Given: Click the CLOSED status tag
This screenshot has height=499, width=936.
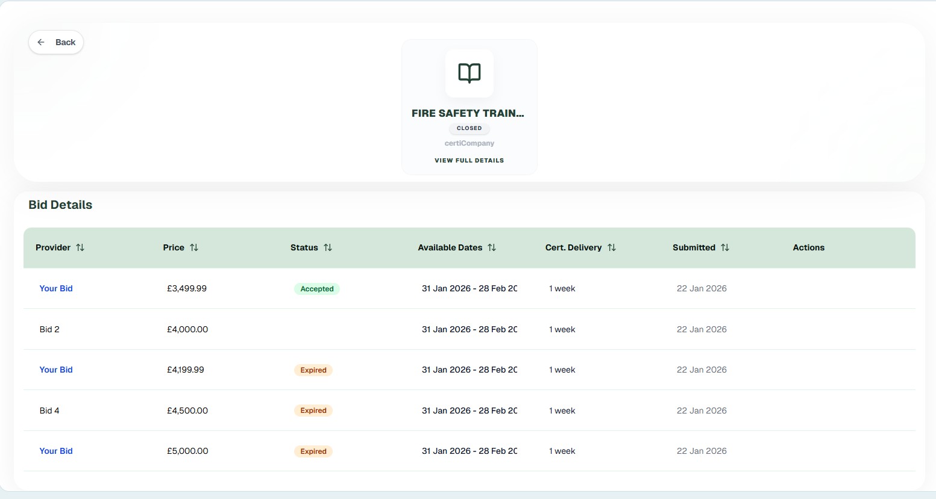Looking at the screenshot, I should point(469,128).
